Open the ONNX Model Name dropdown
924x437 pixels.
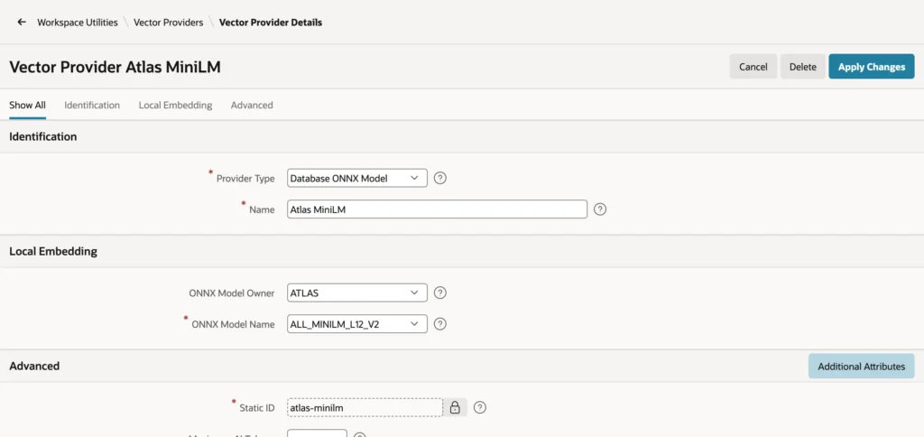pyautogui.click(x=357, y=324)
